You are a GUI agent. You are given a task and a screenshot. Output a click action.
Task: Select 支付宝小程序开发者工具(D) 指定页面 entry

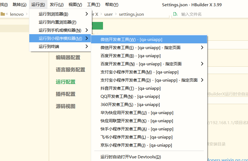149,80
